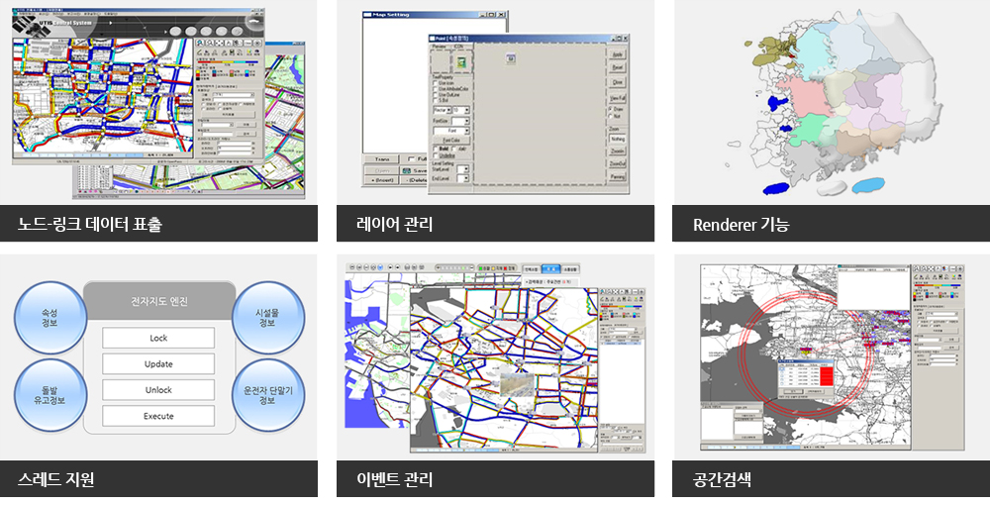Screen dimensions: 990x505
Task: Toggle the Full checkbox in Map Setting window
Action: [412, 159]
